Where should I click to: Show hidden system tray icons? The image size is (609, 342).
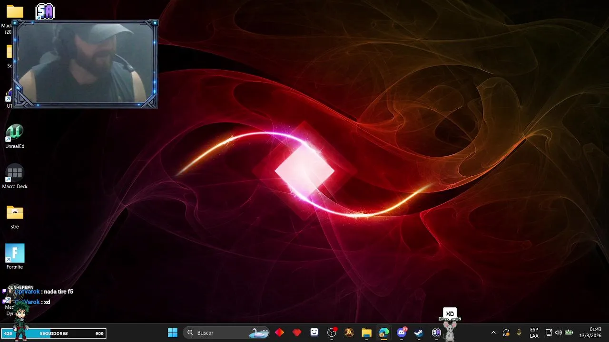coord(493,332)
